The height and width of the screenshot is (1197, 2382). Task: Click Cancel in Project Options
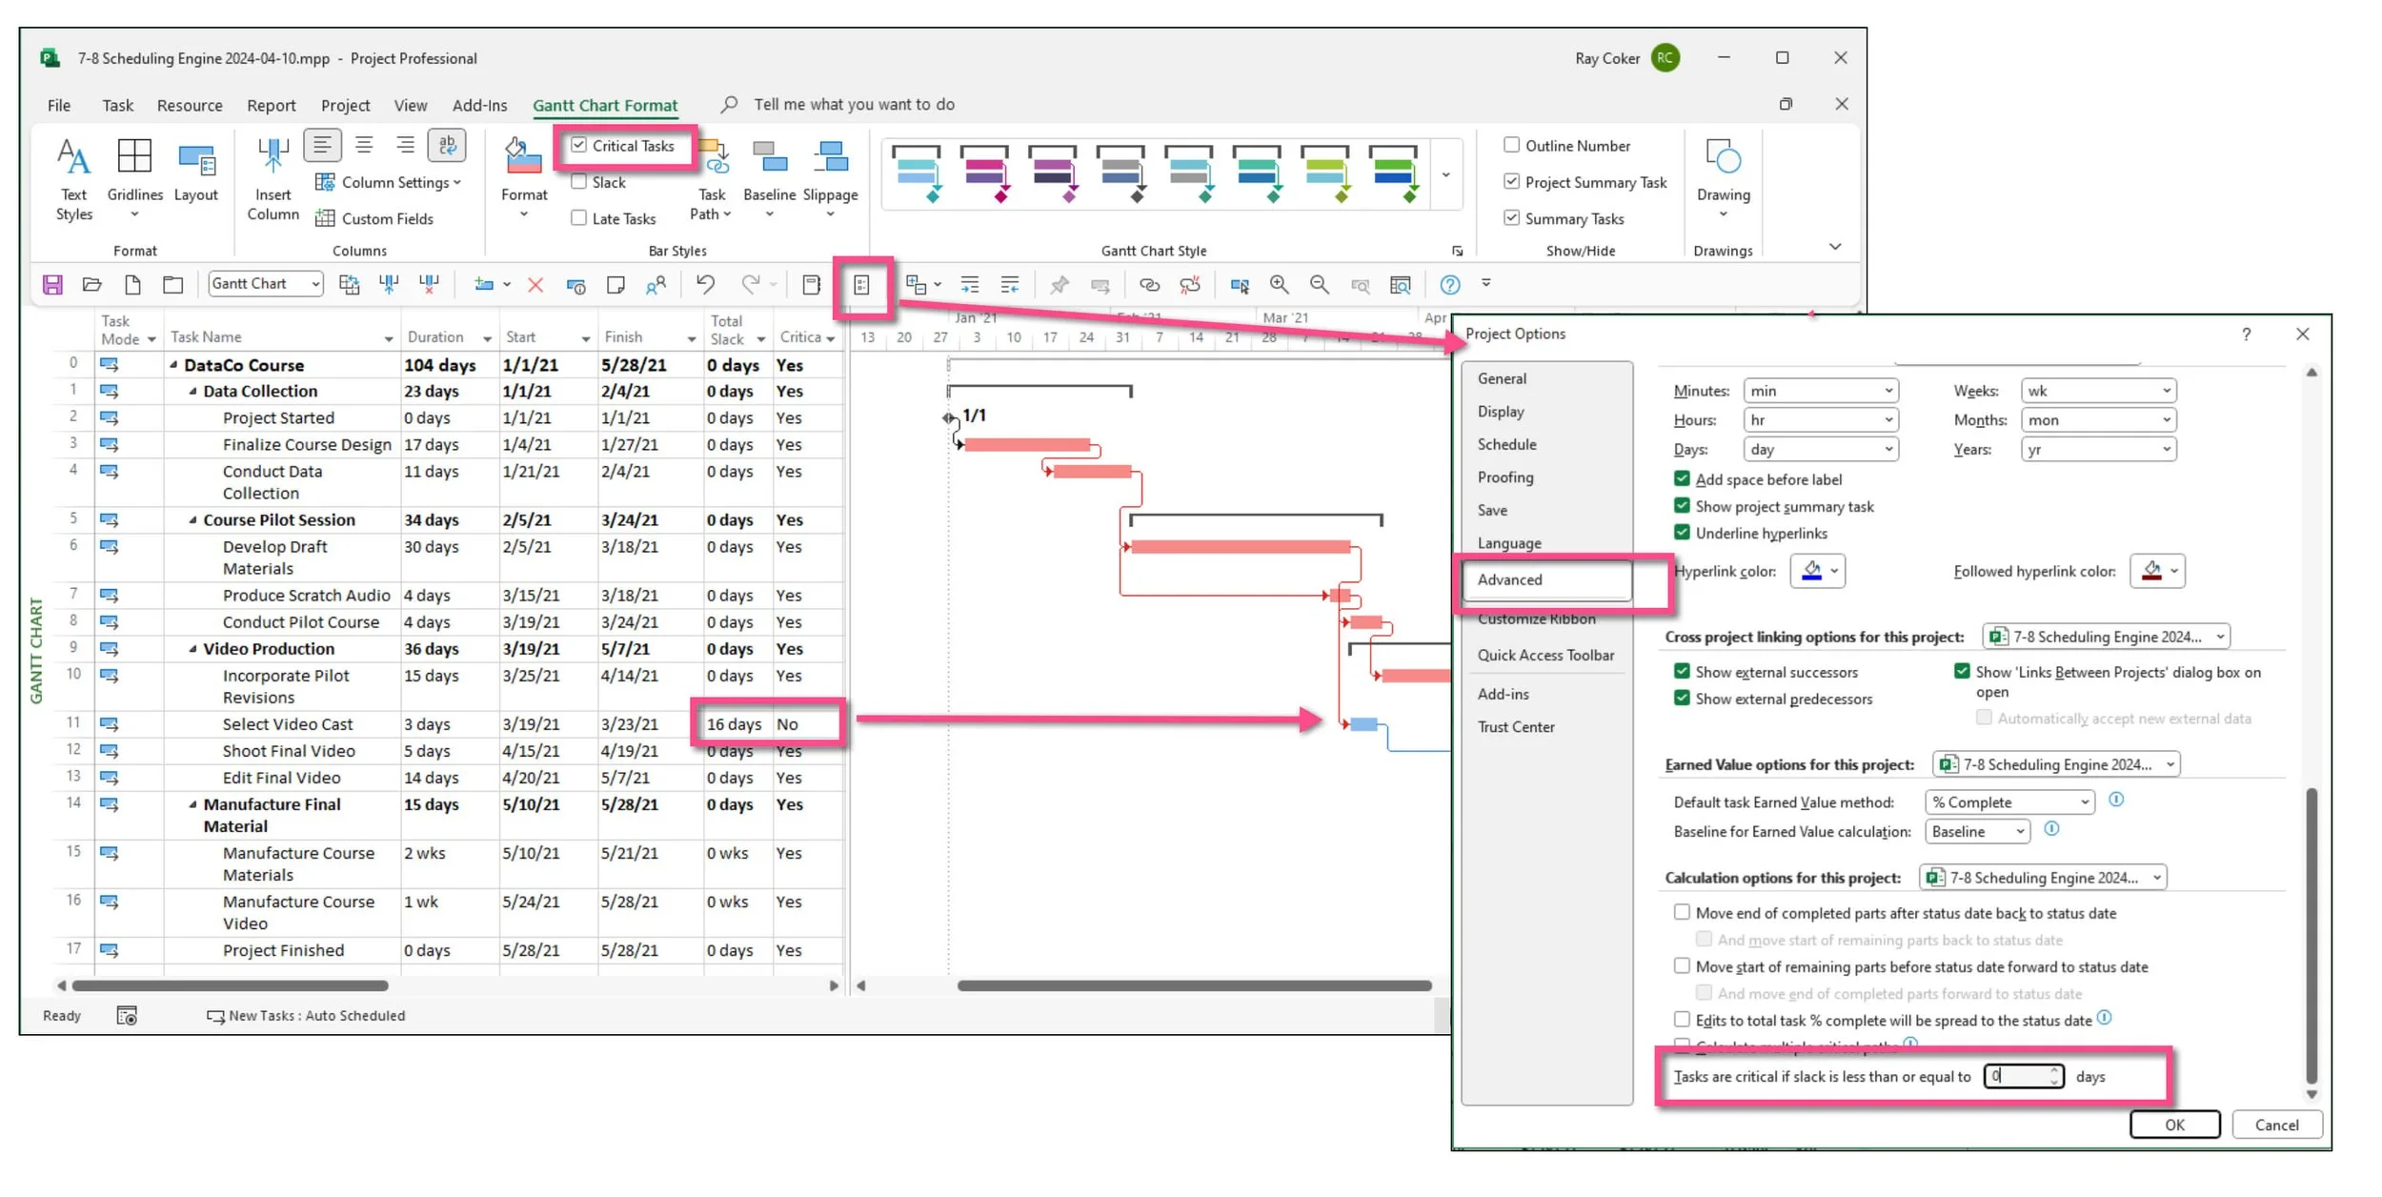point(2276,1125)
